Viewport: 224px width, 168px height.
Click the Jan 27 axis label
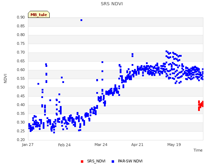28,145
